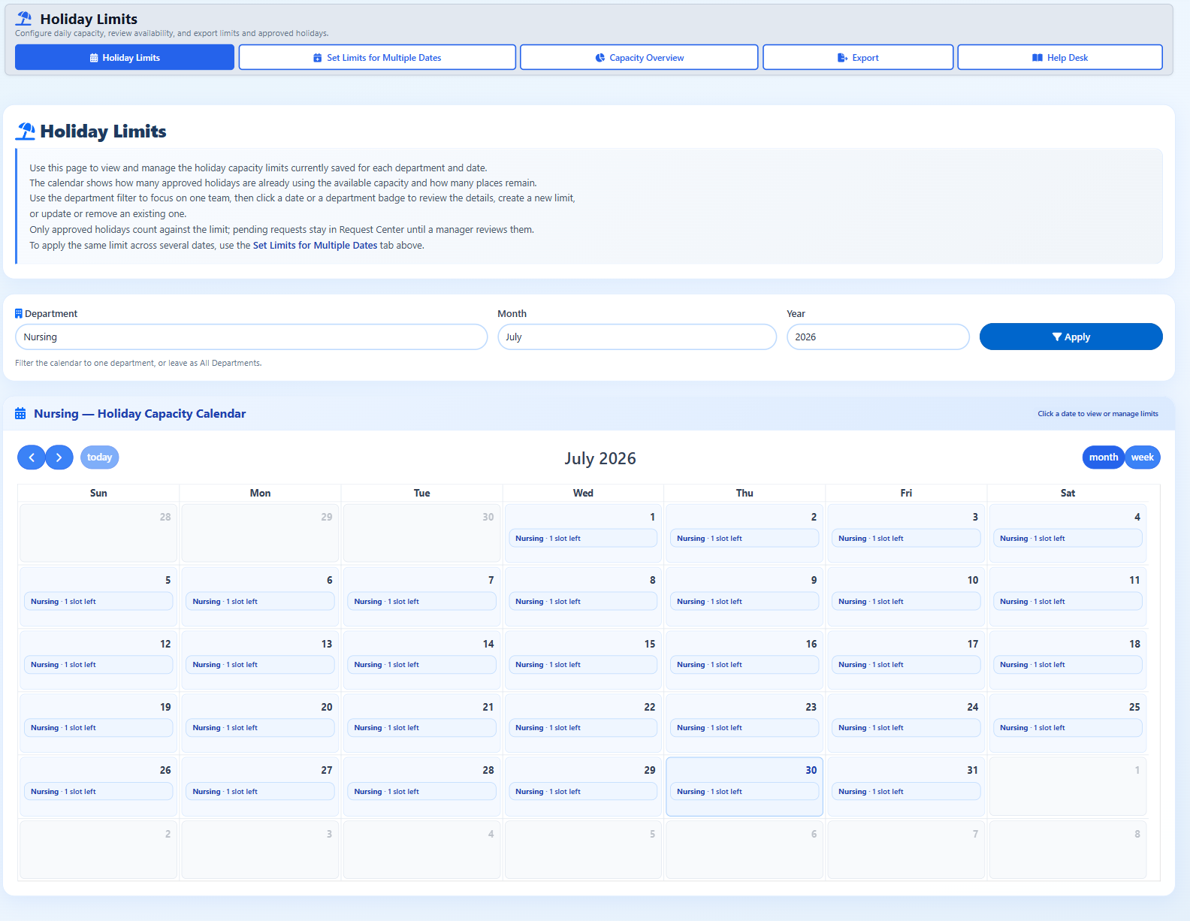Open the Nursing badge on July 19
The width and height of the screenshot is (1190, 921).
98,728
